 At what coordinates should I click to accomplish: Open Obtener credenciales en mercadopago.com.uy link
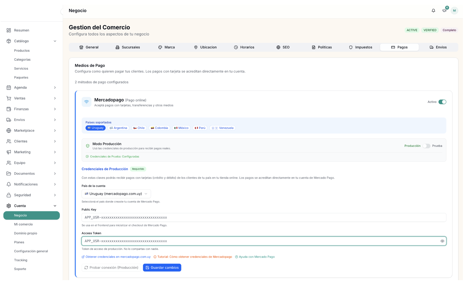(116, 257)
